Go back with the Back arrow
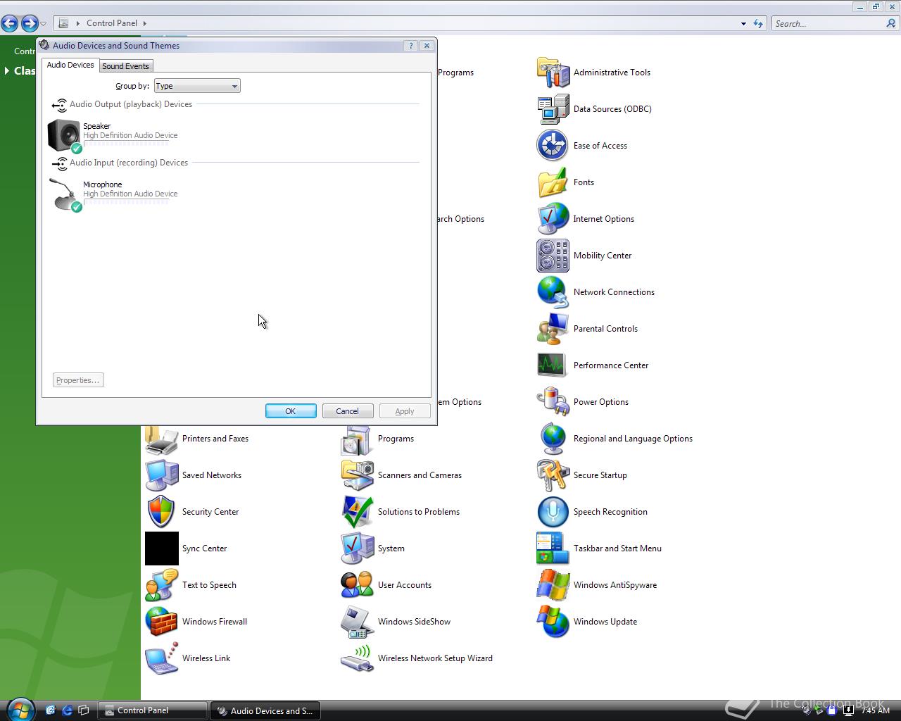901x721 pixels. [10, 23]
